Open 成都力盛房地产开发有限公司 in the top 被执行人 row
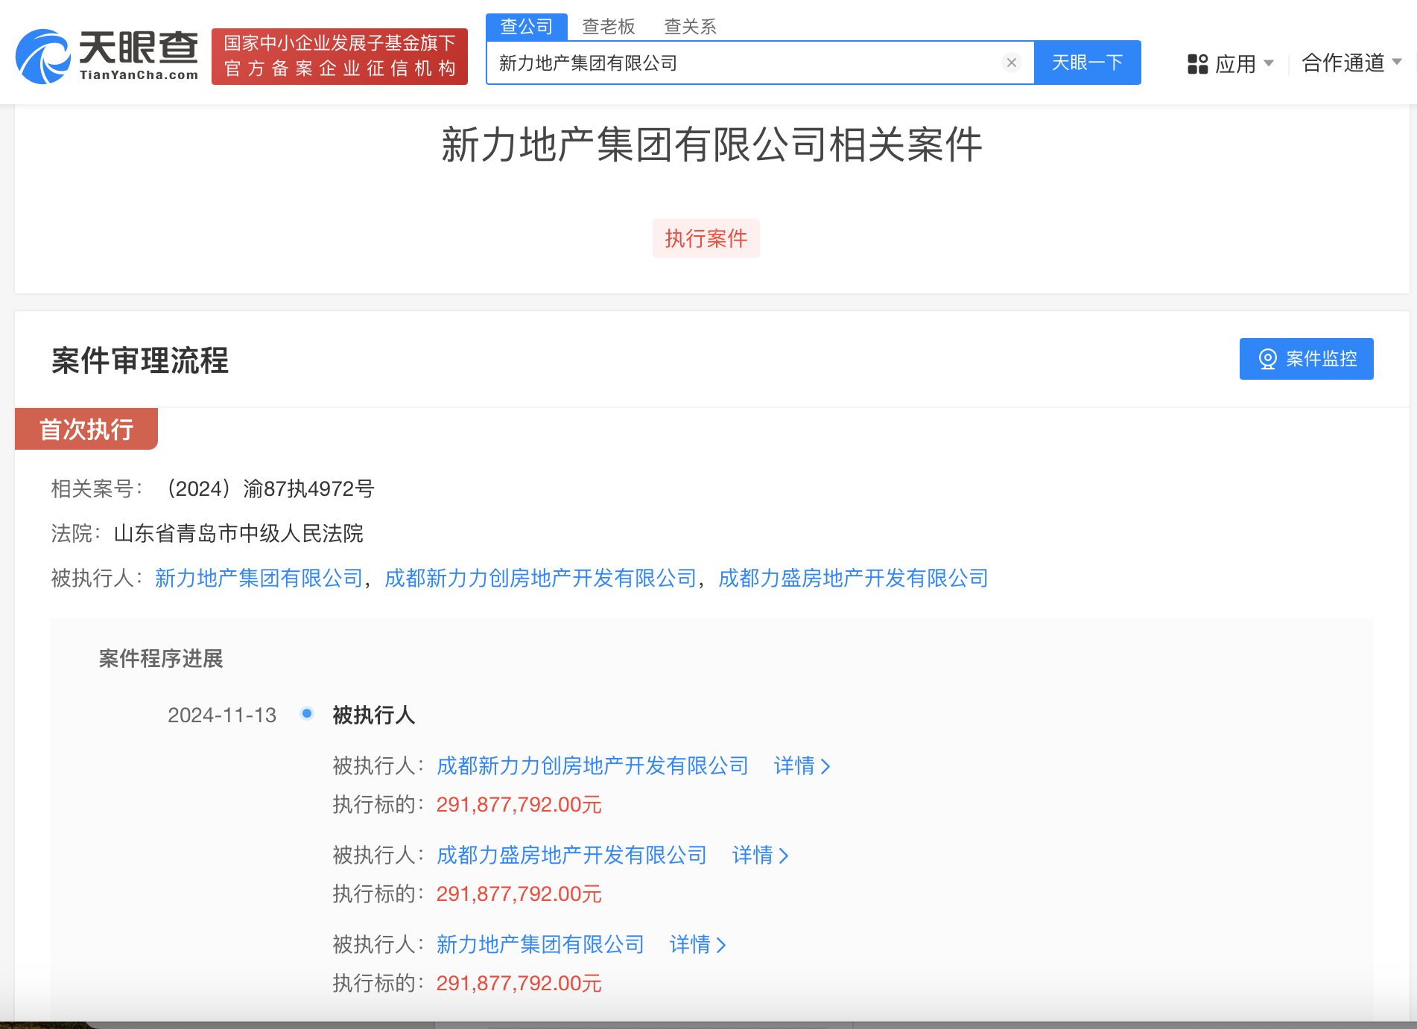Viewport: 1417px width, 1029px height. [x=853, y=578]
